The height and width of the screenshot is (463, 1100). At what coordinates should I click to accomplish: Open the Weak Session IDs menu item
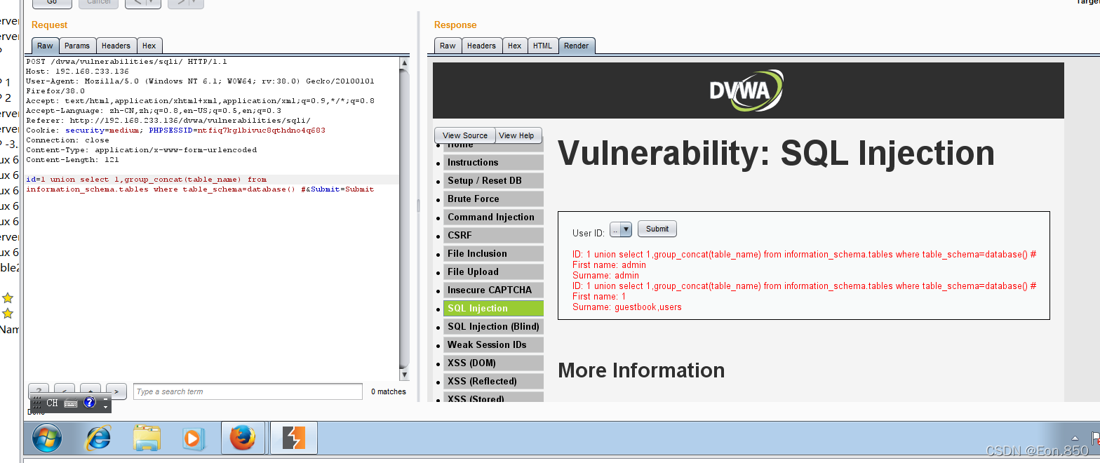pos(493,344)
